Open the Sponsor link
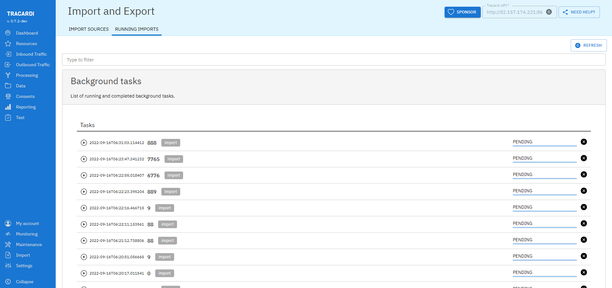The width and height of the screenshot is (612, 288). pos(462,12)
